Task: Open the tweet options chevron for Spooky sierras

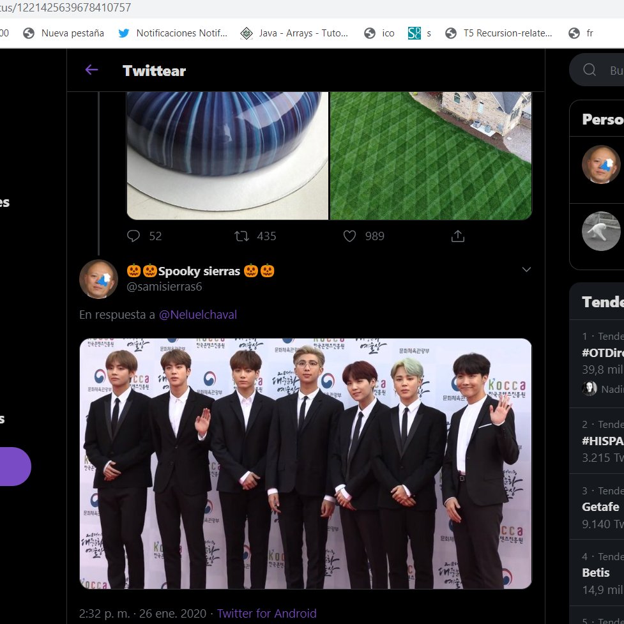Action: pos(526,270)
